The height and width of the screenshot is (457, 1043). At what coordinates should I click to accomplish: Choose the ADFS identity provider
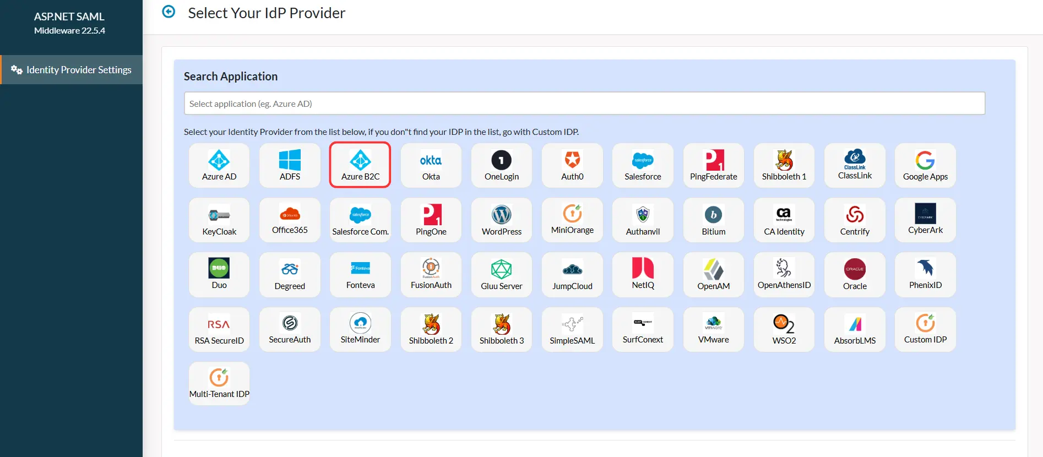290,165
